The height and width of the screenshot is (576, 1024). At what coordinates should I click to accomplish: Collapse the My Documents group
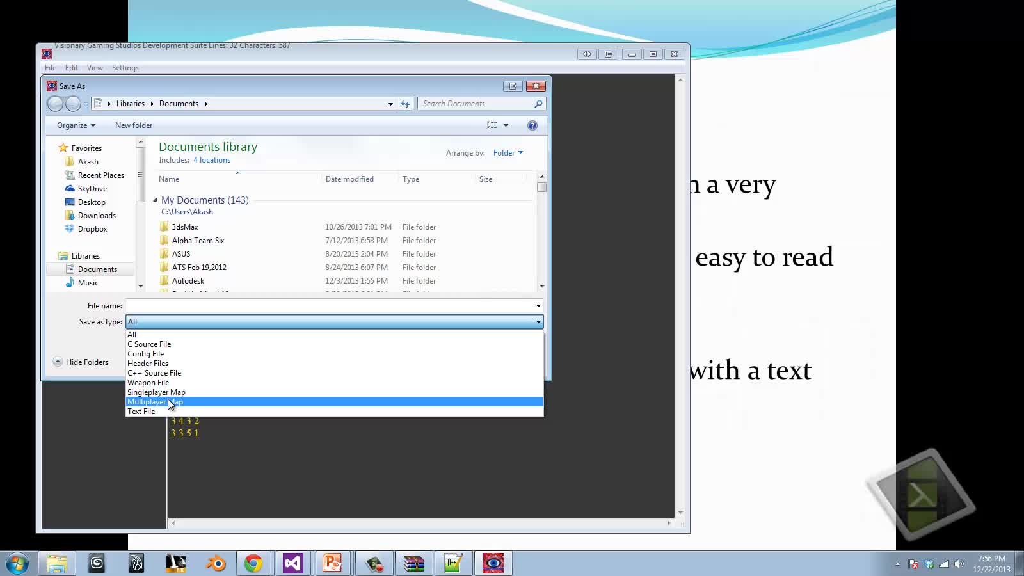(155, 200)
